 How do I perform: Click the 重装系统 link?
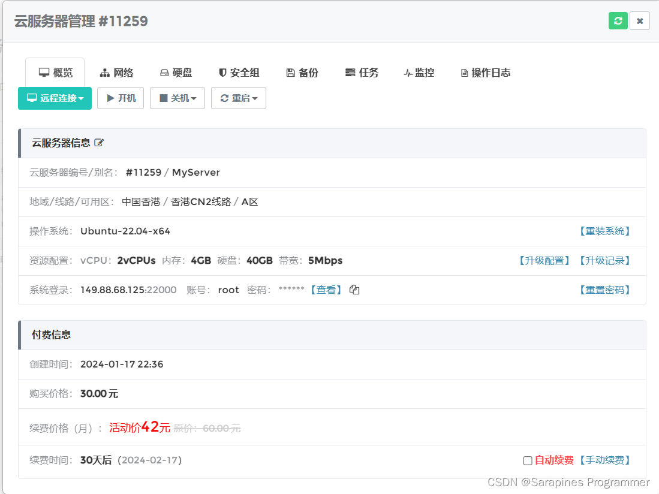pos(604,231)
